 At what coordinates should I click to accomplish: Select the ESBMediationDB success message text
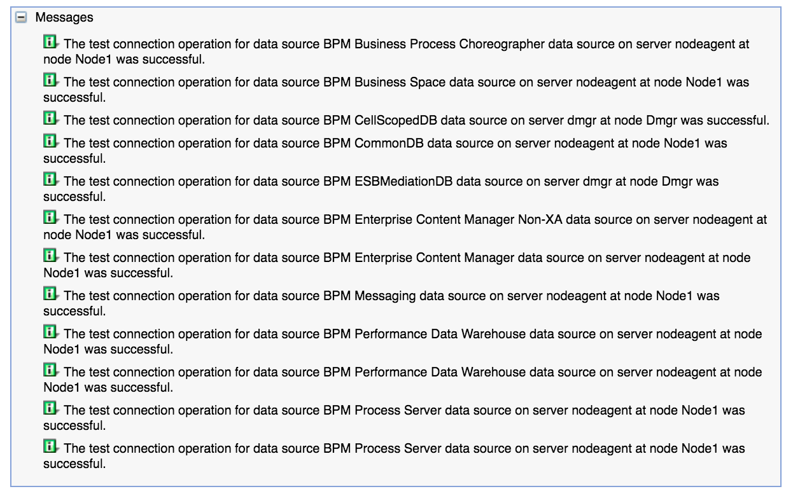click(x=381, y=189)
